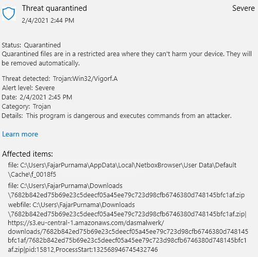Select the Category: Trojan line
This screenshot has width=258, height=257.
26,107
